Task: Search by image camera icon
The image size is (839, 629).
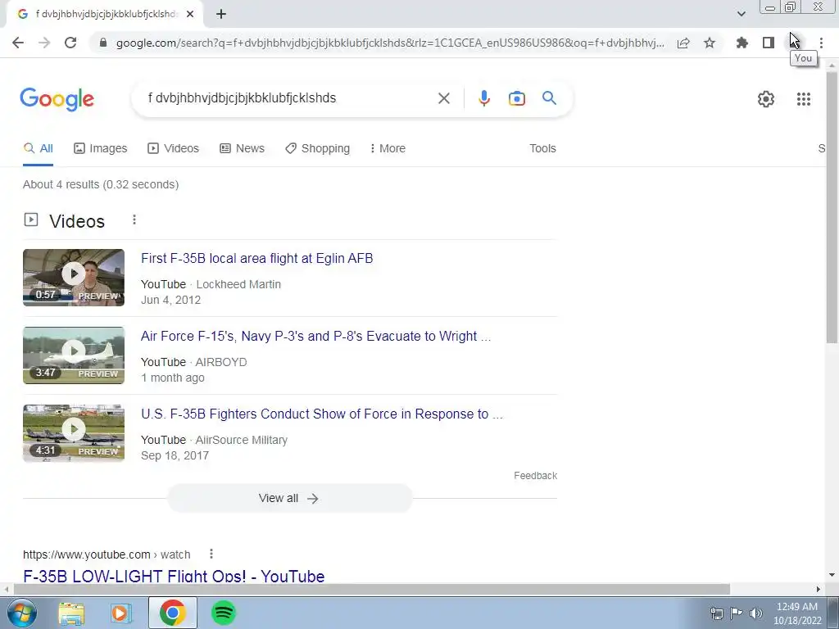Action: tap(517, 98)
